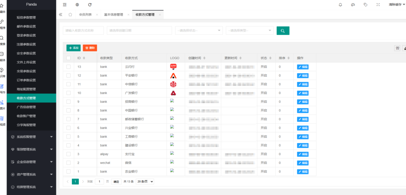Viewport: 406px width, 195px height.
Task: Switch to the 基本信息管理 tab
Action: point(114,15)
